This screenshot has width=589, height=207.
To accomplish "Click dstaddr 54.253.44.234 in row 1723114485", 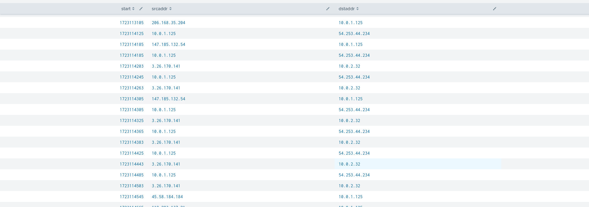I will 354,175.
